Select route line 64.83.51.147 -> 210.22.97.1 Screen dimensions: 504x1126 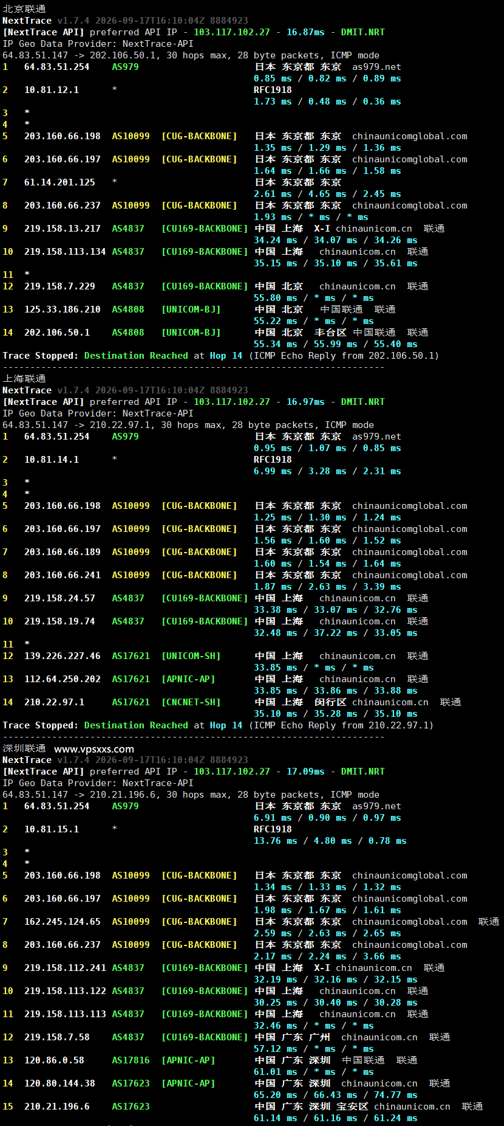[188, 425]
